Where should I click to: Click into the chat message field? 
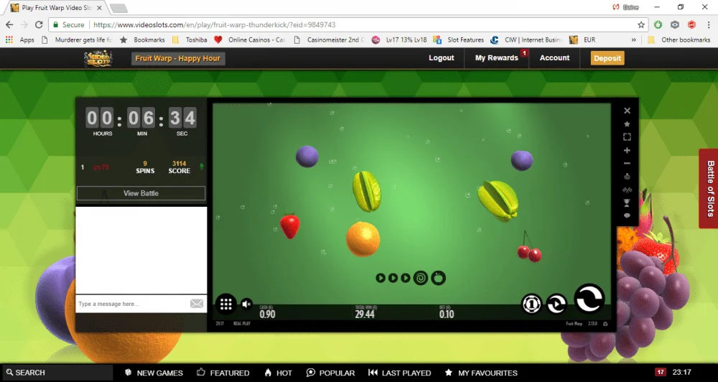pyautogui.click(x=133, y=304)
